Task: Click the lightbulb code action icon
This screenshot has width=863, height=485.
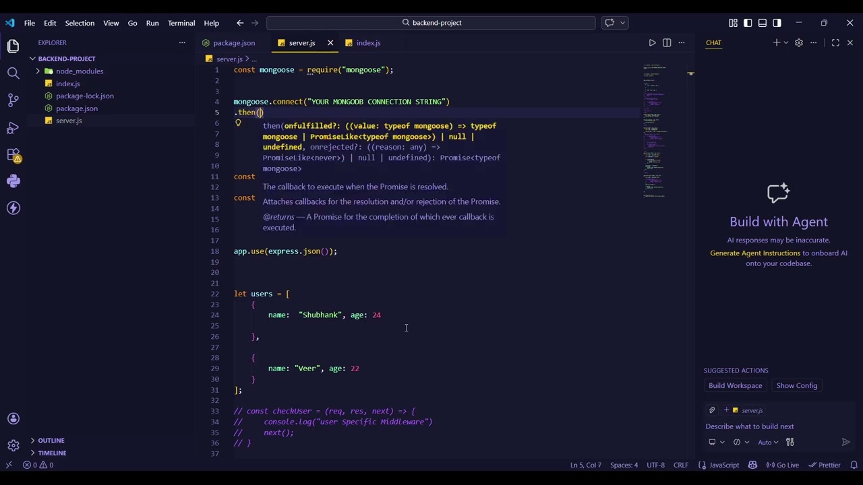Action: pyautogui.click(x=238, y=123)
